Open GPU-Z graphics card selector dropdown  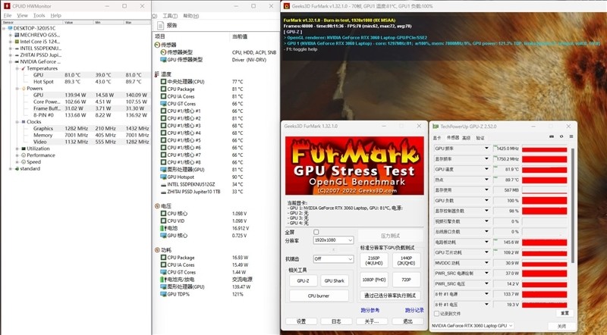[x=472, y=326]
